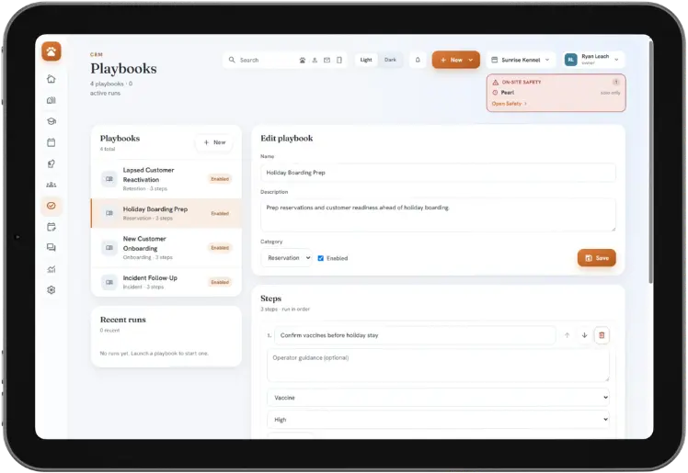
Task: Click the RL user avatar
Action: [x=571, y=60]
